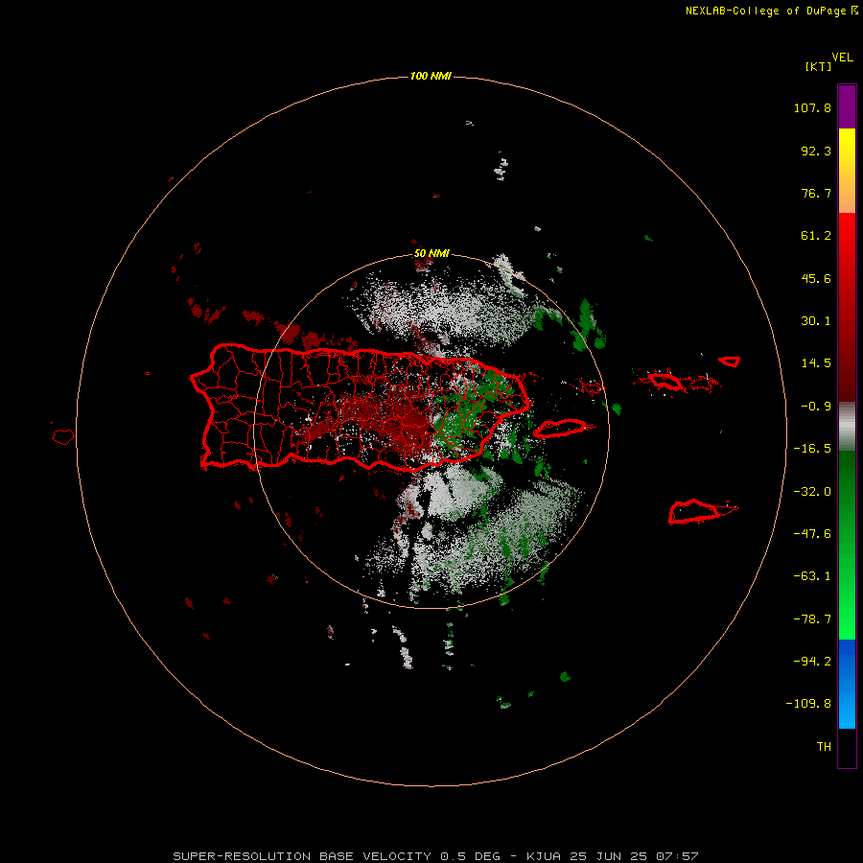This screenshot has height=863, width=863.
Task: Click the -109.8 legend value
Action: [x=808, y=704]
